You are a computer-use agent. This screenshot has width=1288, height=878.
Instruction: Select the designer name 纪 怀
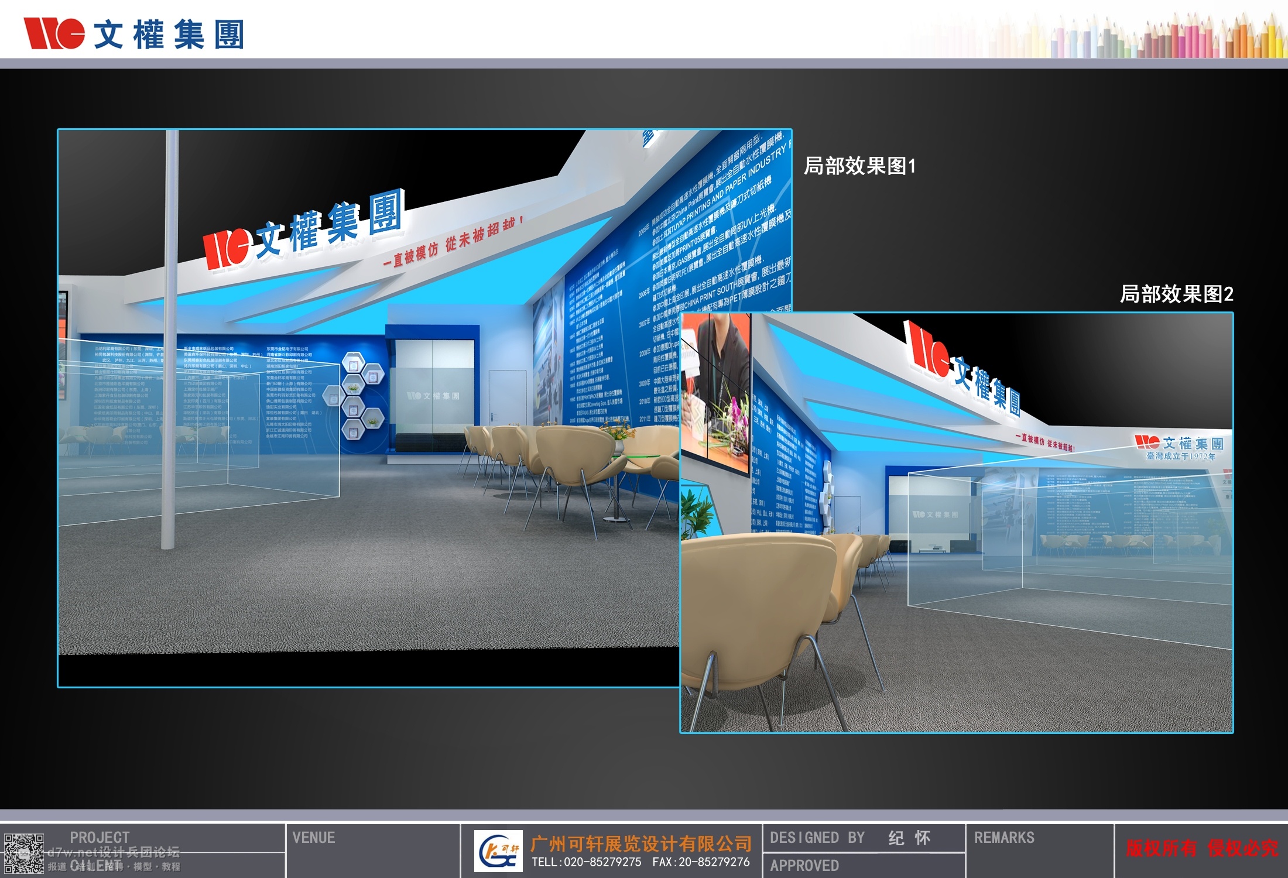click(909, 838)
